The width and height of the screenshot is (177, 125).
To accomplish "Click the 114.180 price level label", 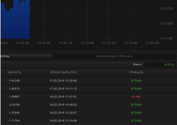I will [x=166, y=38].
